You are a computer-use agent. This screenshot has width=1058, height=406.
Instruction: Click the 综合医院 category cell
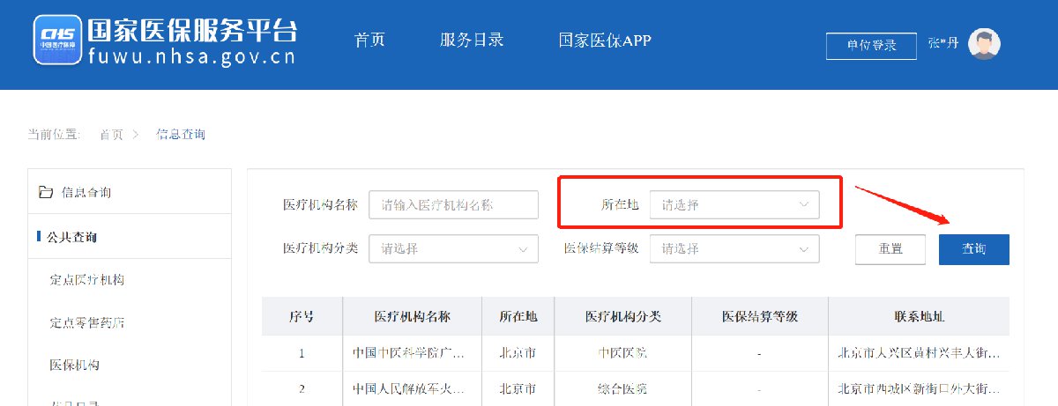(623, 388)
